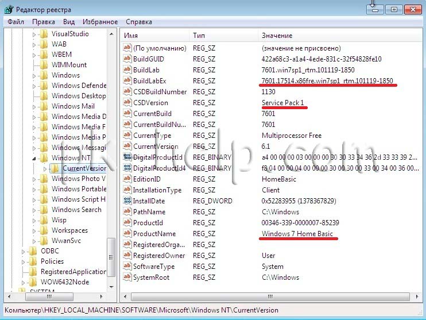Click the values pane scroll right arrow
426x320 pixels.
pos(417,296)
